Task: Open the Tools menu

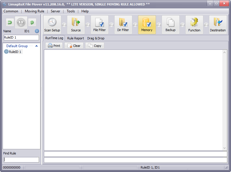Action: (71, 11)
